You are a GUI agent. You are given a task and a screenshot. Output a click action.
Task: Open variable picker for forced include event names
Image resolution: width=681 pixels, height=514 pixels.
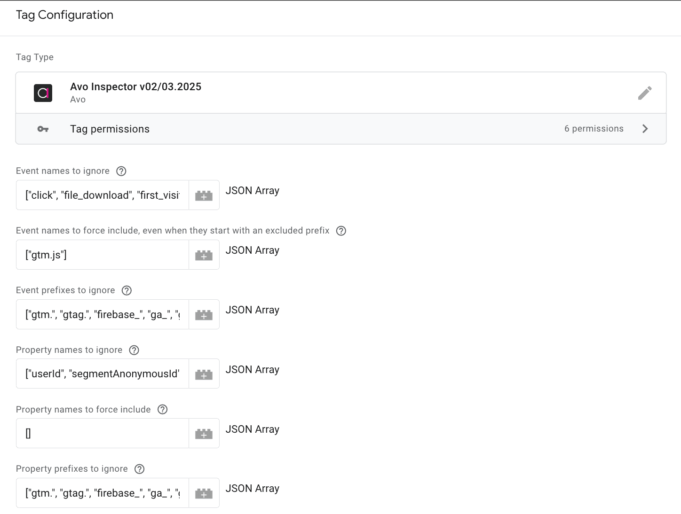point(204,255)
